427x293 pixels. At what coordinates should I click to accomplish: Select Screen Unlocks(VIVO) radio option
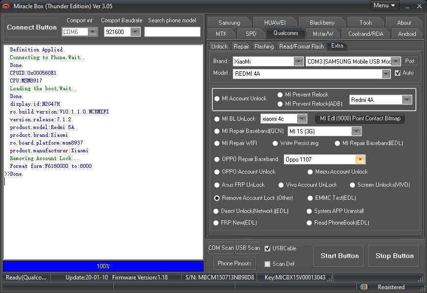[352, 185]
